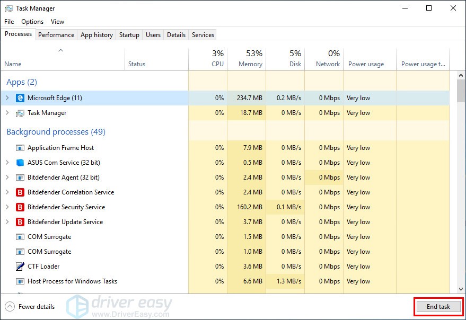Image resolution: width=466 pixels, height=320 pixels.
Task: Click the Host Process for Windows Tasks icon
Action: 20,281
